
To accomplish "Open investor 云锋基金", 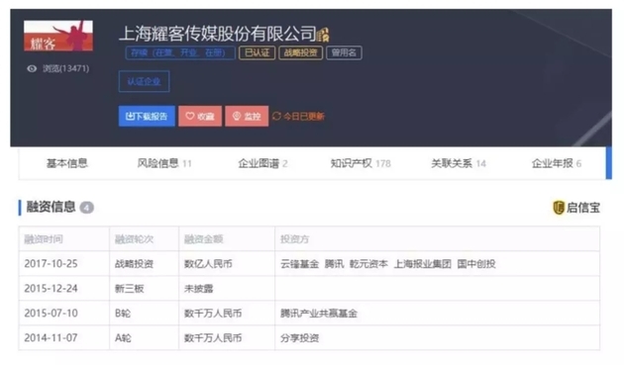I will point(300,264).
